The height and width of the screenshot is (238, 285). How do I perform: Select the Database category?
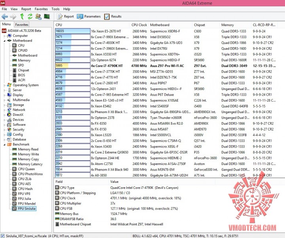click(x=19, y=139)
